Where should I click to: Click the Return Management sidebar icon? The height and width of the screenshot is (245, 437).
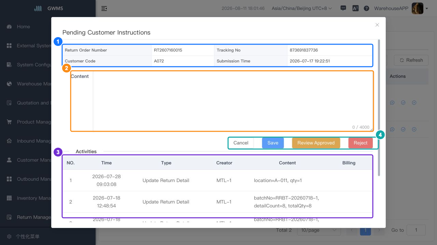pos(9,217)
